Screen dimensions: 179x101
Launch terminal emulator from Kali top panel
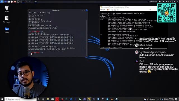18,2
